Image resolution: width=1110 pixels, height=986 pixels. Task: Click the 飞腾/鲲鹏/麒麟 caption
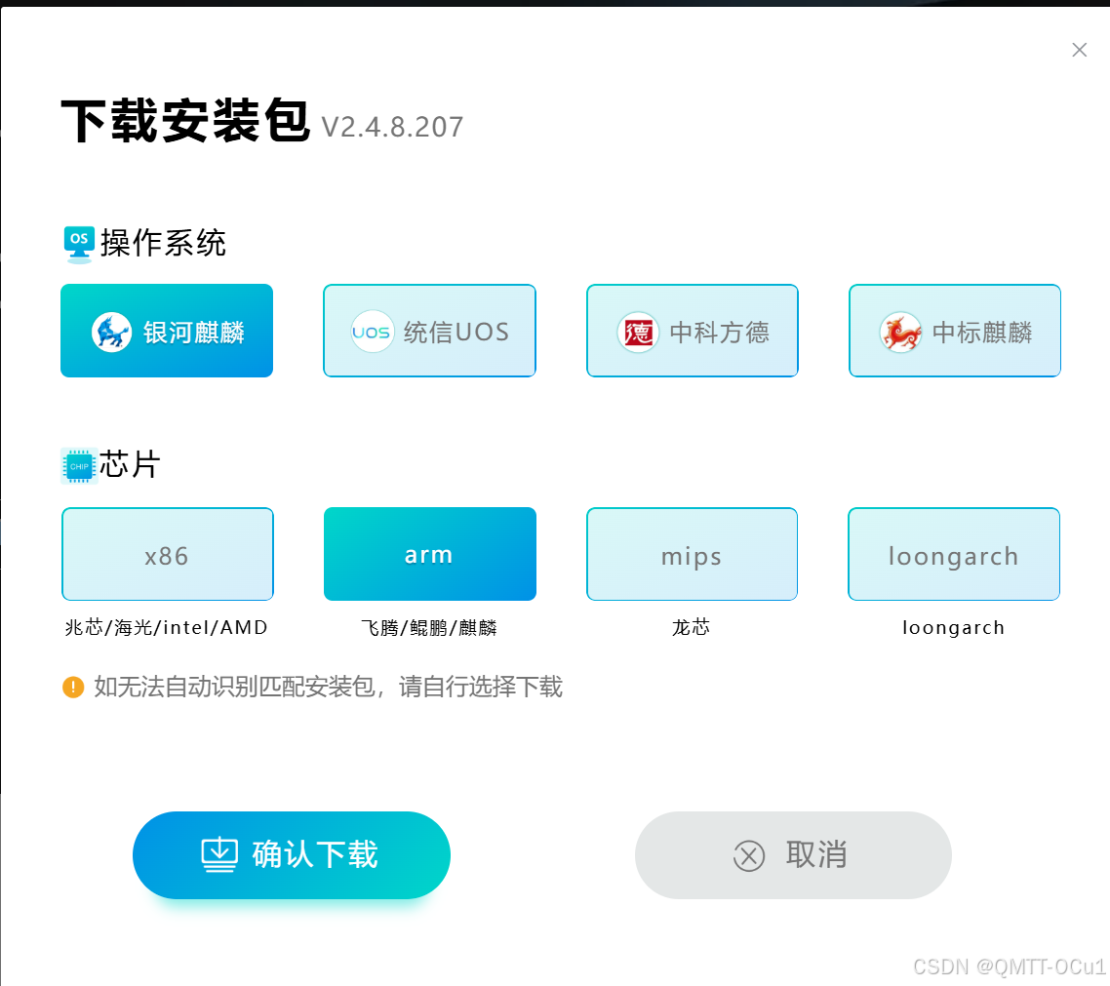(x=429, y=628)
